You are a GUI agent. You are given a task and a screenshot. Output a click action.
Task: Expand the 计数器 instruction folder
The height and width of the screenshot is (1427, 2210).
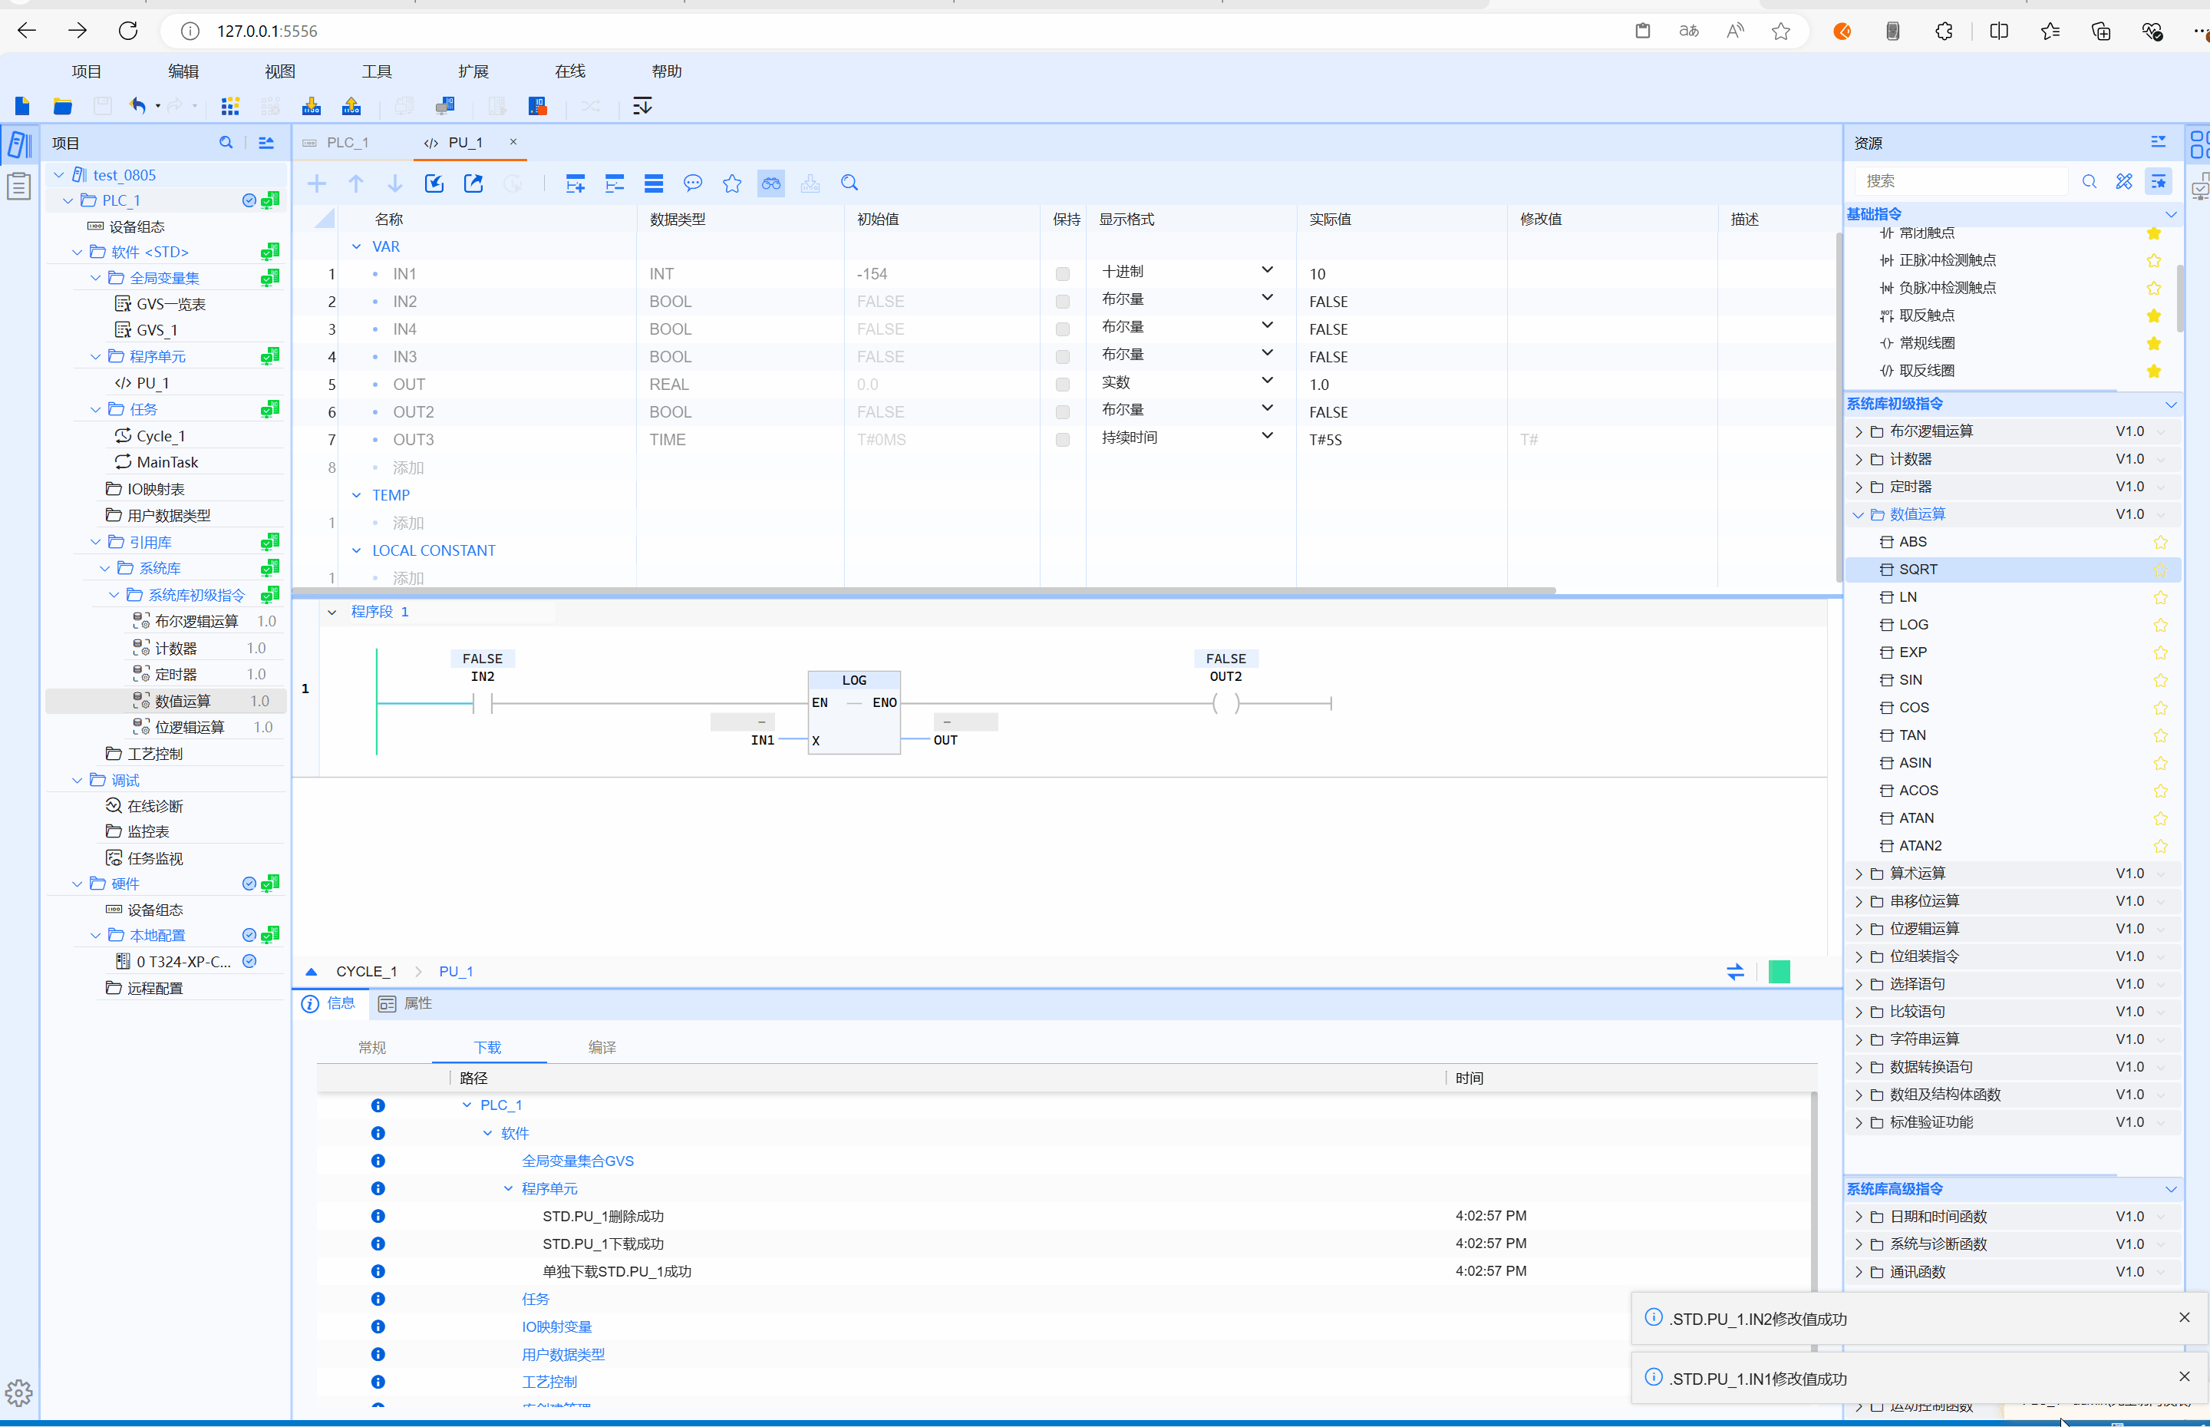(1858, 460)
